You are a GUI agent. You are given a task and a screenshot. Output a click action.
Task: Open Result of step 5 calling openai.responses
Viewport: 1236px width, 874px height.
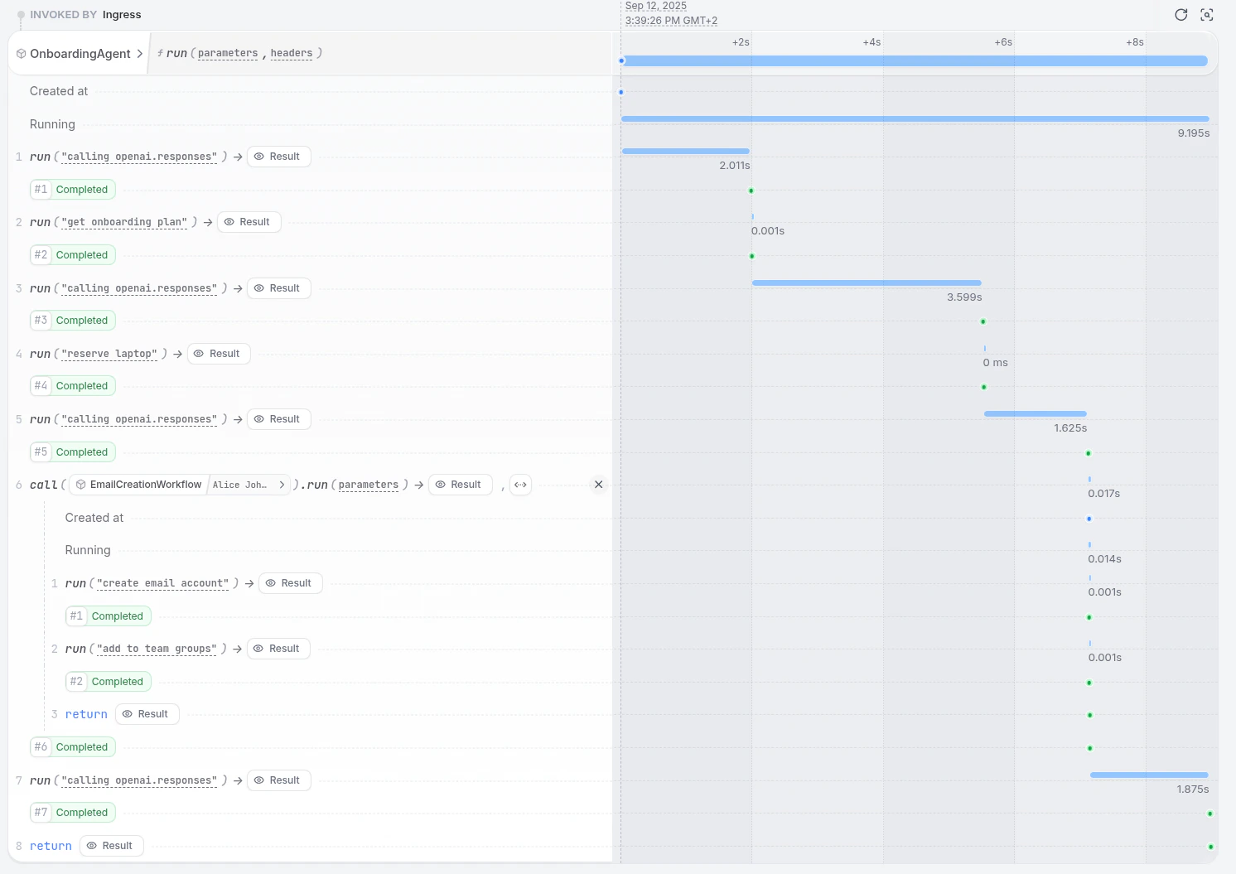(279, 419)
